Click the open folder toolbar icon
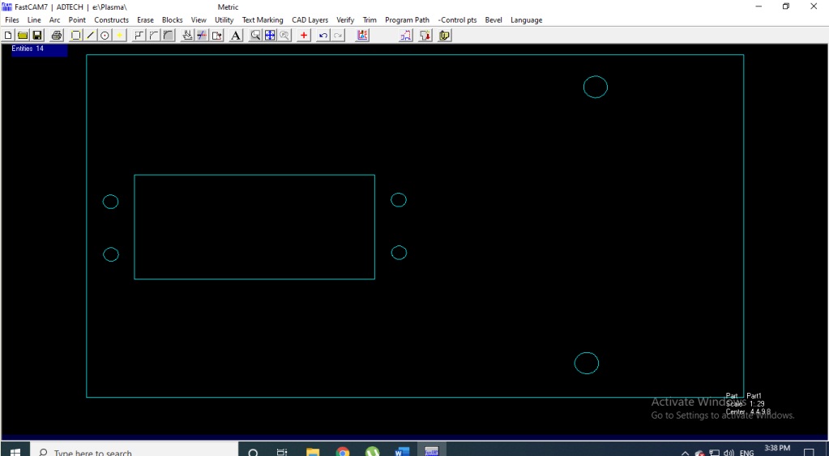 click(x=23, y=36)
